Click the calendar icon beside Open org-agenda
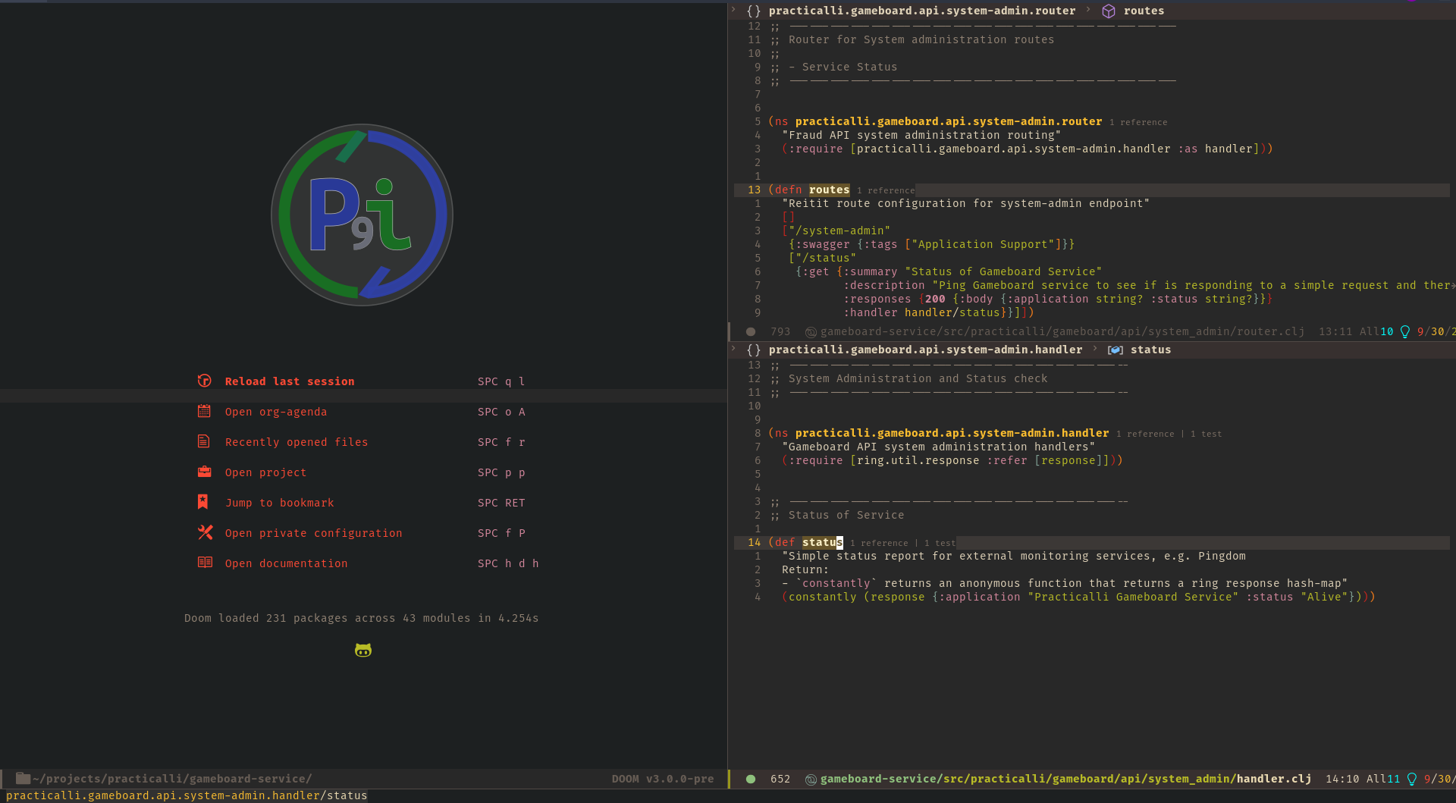The height and width of the screenshot is (803, 1456). (x=205, y=411)
